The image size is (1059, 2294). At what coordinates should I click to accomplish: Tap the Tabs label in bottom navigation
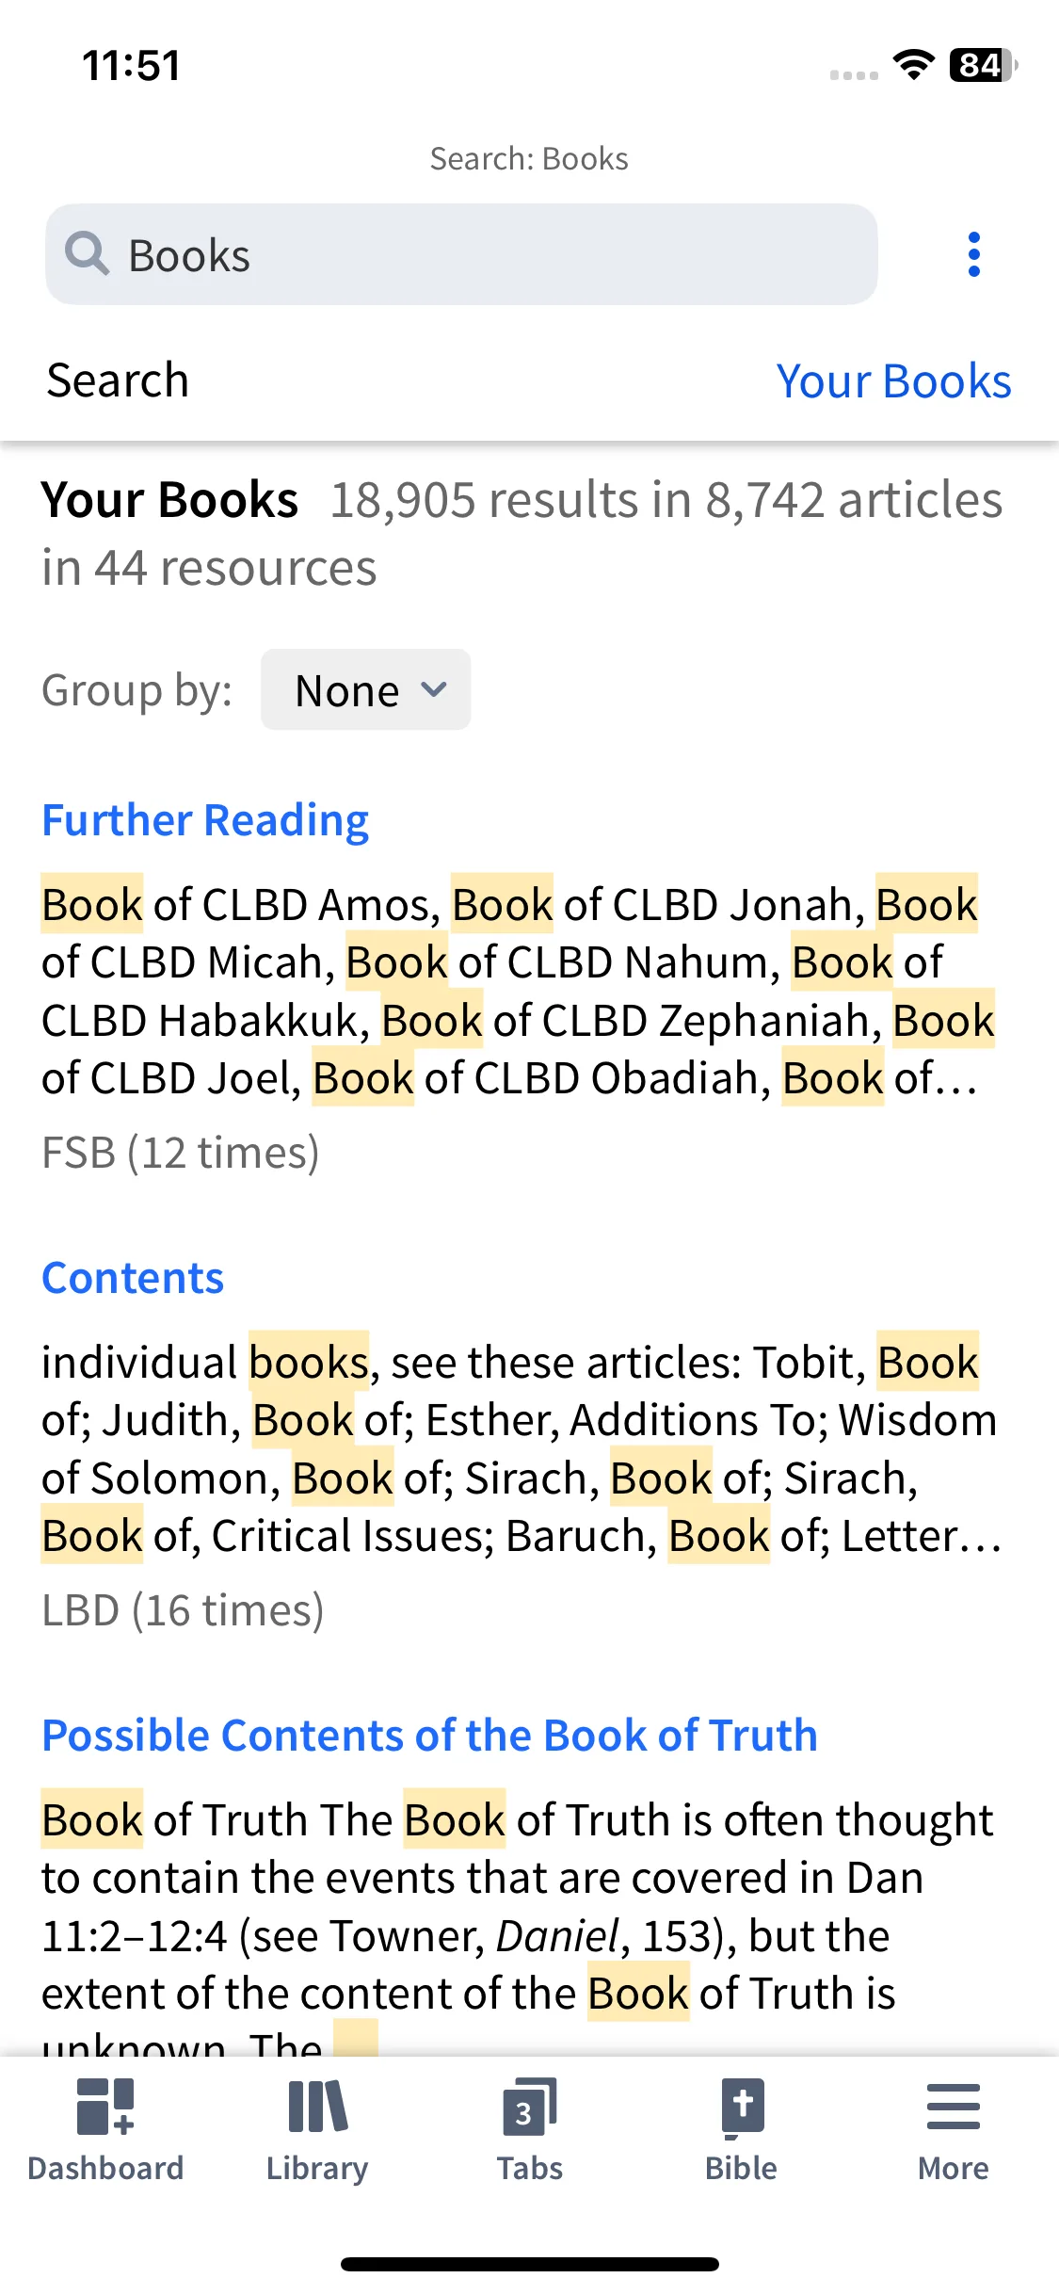[x=530, y=2168]
